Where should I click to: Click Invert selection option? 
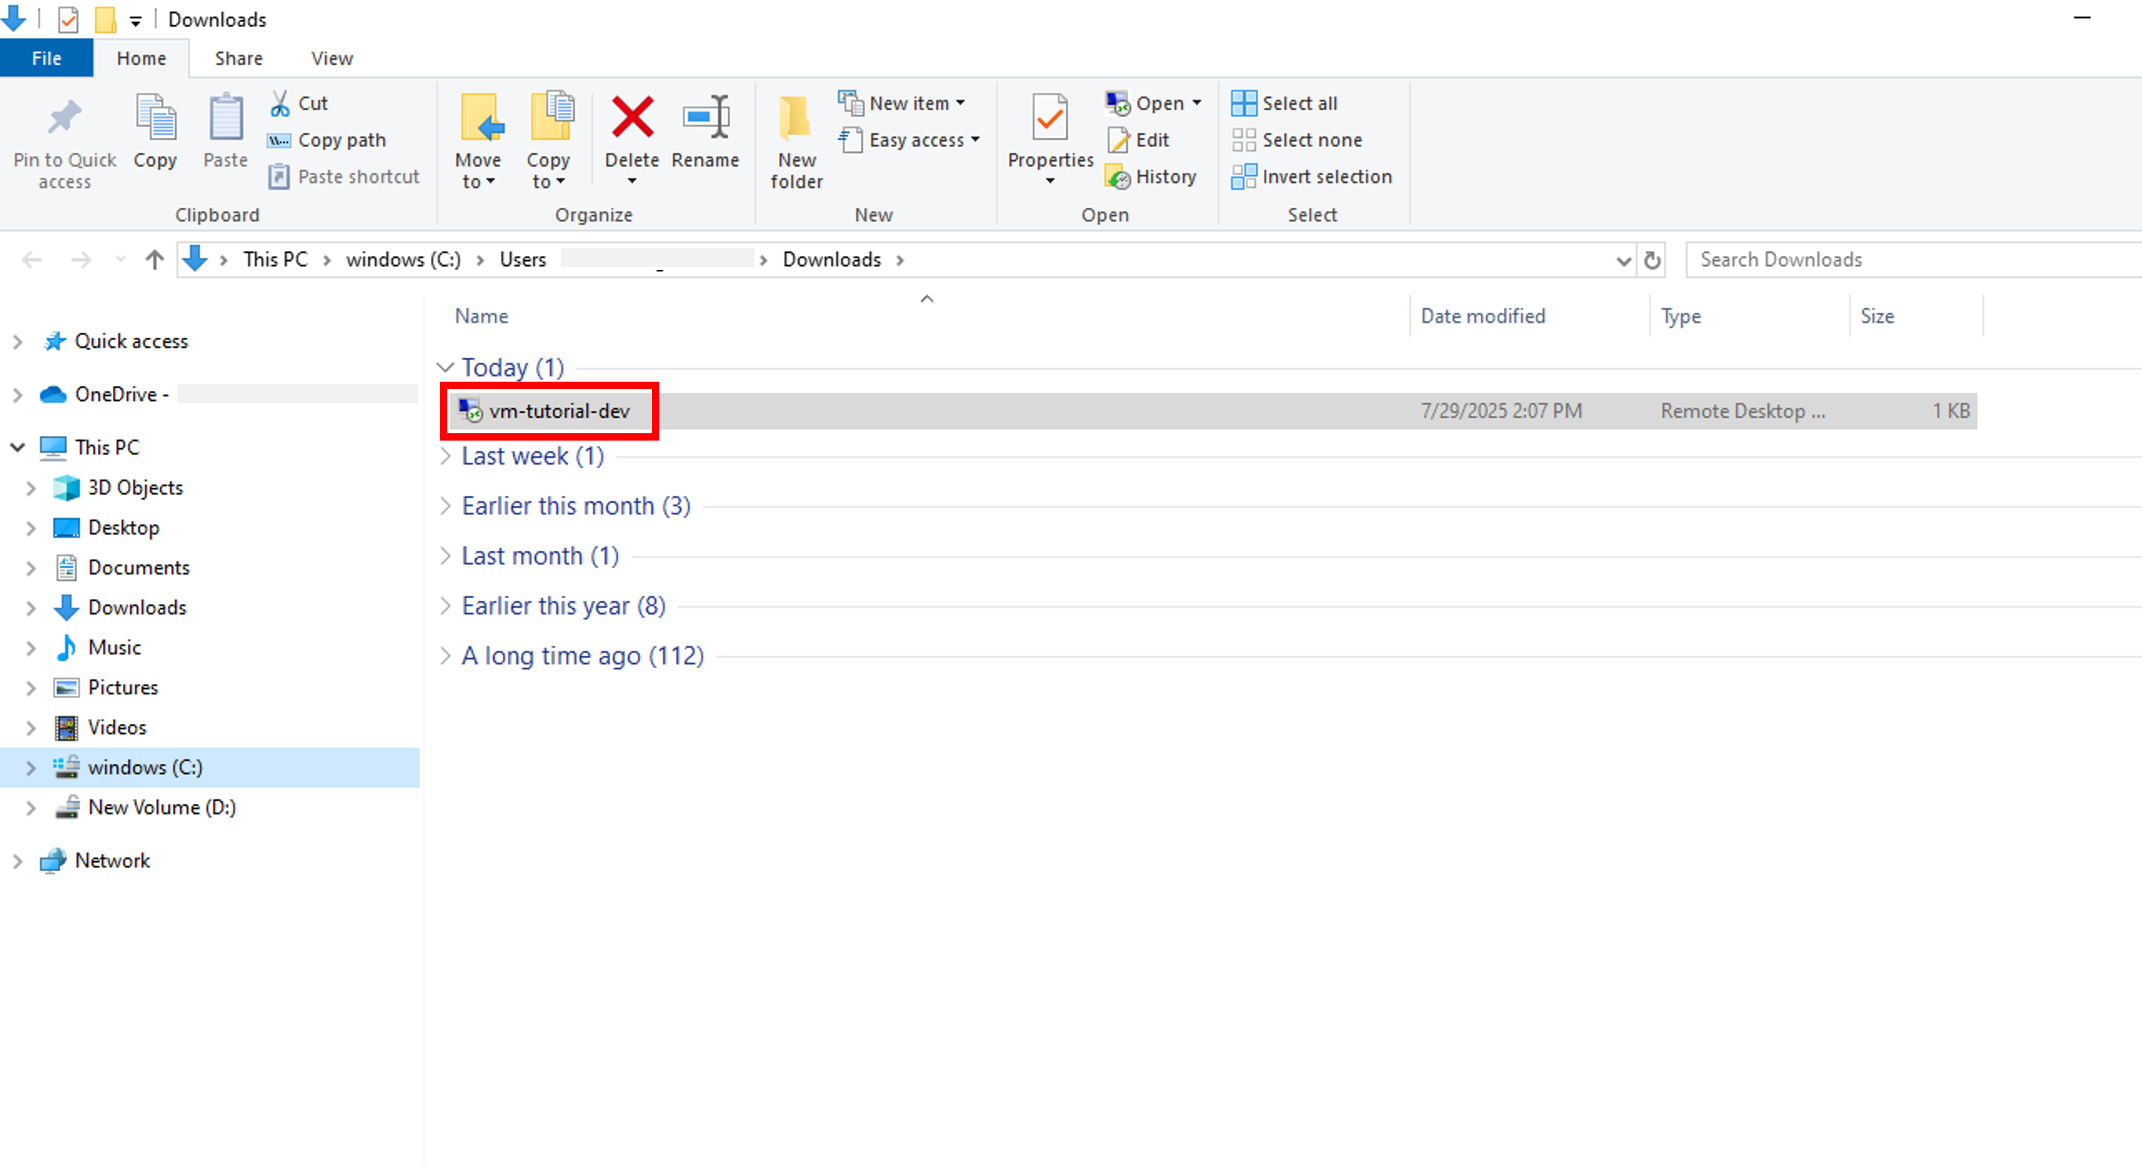[x=1325, y=177]
